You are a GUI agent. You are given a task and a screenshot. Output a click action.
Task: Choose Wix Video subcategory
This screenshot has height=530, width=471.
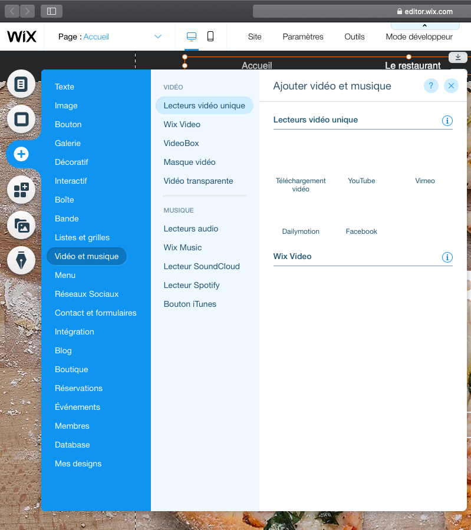(x=182, y=124)
